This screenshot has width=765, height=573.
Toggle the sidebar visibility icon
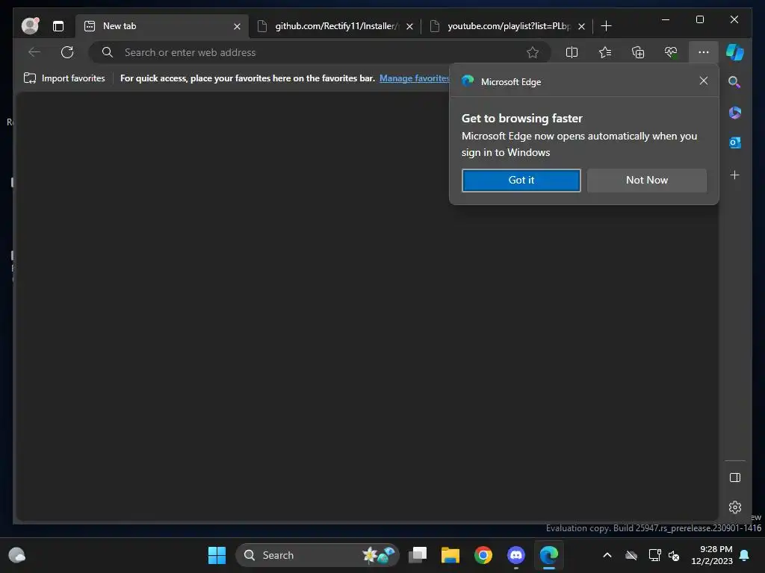(x=735, y=477)
